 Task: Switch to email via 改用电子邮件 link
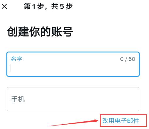coord(121,120)
